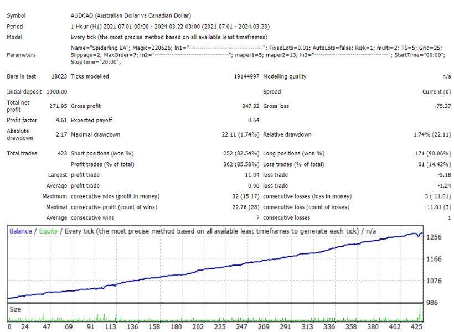Click the average consecutive wins value 7

pos(257,217)
